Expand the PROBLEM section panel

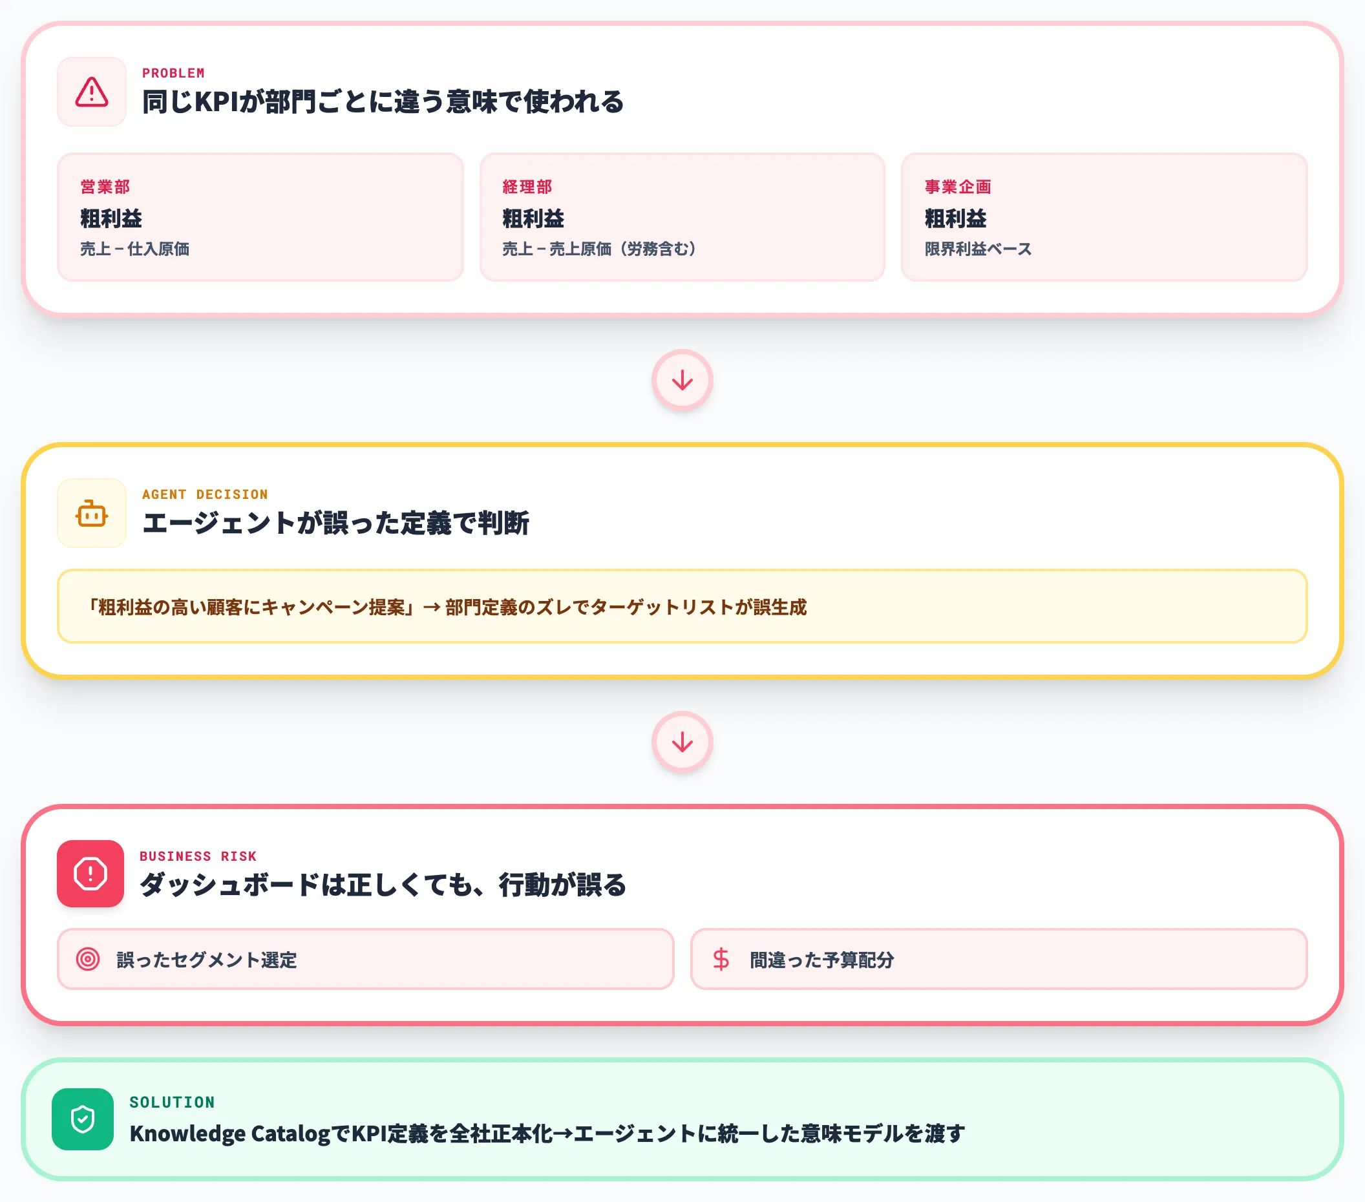pyautogui.click(x=682, y=167)
